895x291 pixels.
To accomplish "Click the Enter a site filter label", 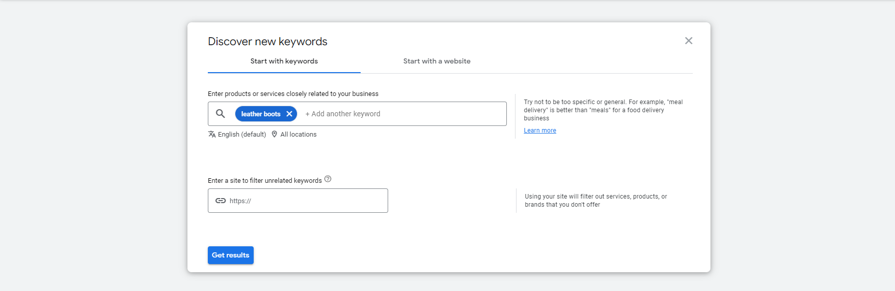I will click(x=265, y=180).
